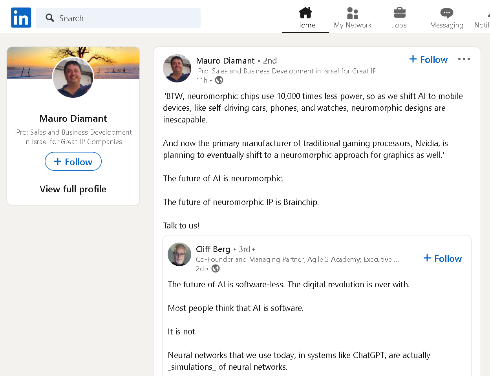The width and height of the screenshot is (490, 376).
Task: Click 'The future of AI is neuromorphic.' line
Action: click(x=223, y=179)
